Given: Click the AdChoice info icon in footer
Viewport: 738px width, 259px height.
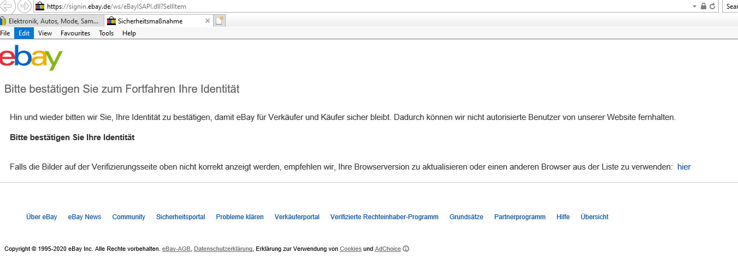Looking at the screenshot, I should coord(406,249).
